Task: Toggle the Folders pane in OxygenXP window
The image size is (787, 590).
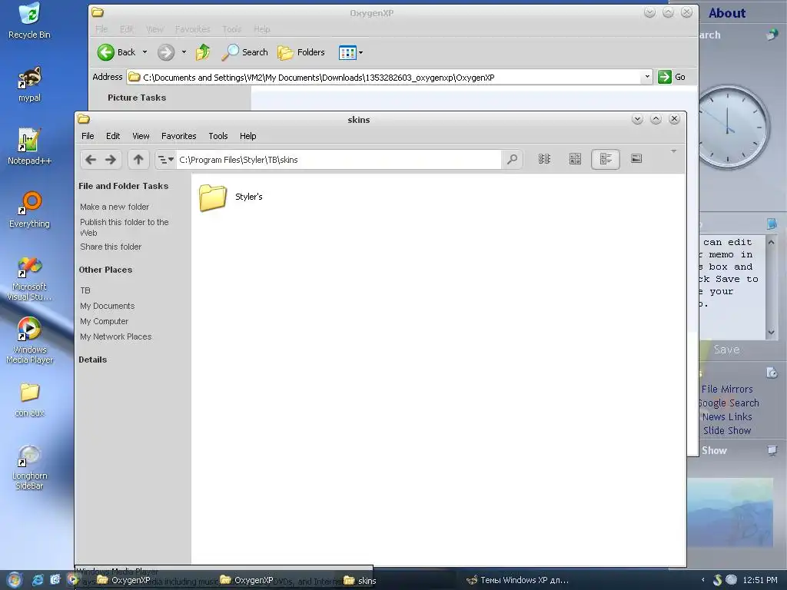Action: pos(301,52)
